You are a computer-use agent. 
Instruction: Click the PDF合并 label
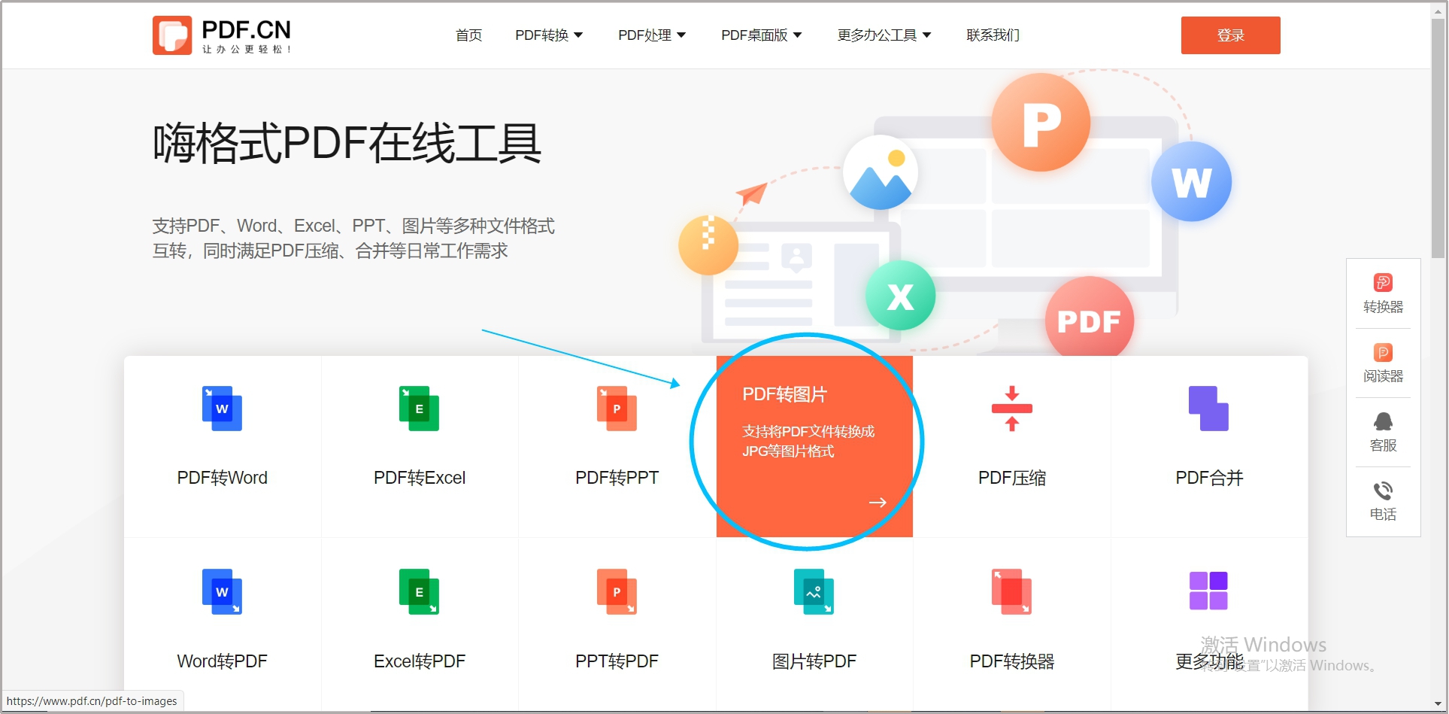(x=1209, y=478)
